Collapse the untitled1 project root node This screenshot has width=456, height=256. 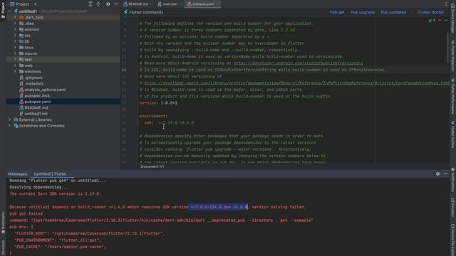pyautogui.click(x=9, y=11)
